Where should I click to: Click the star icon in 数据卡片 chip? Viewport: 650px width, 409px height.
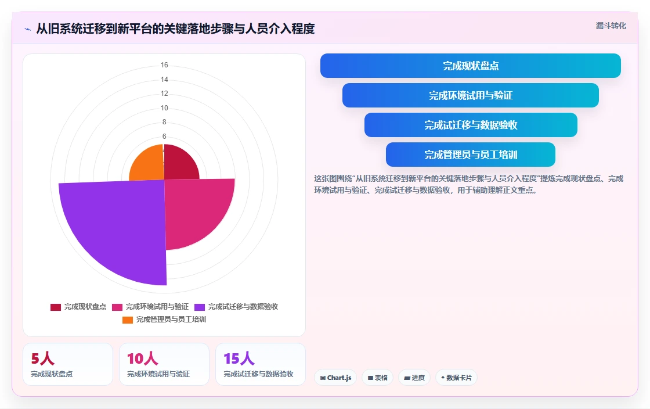(x=443, y=378)
